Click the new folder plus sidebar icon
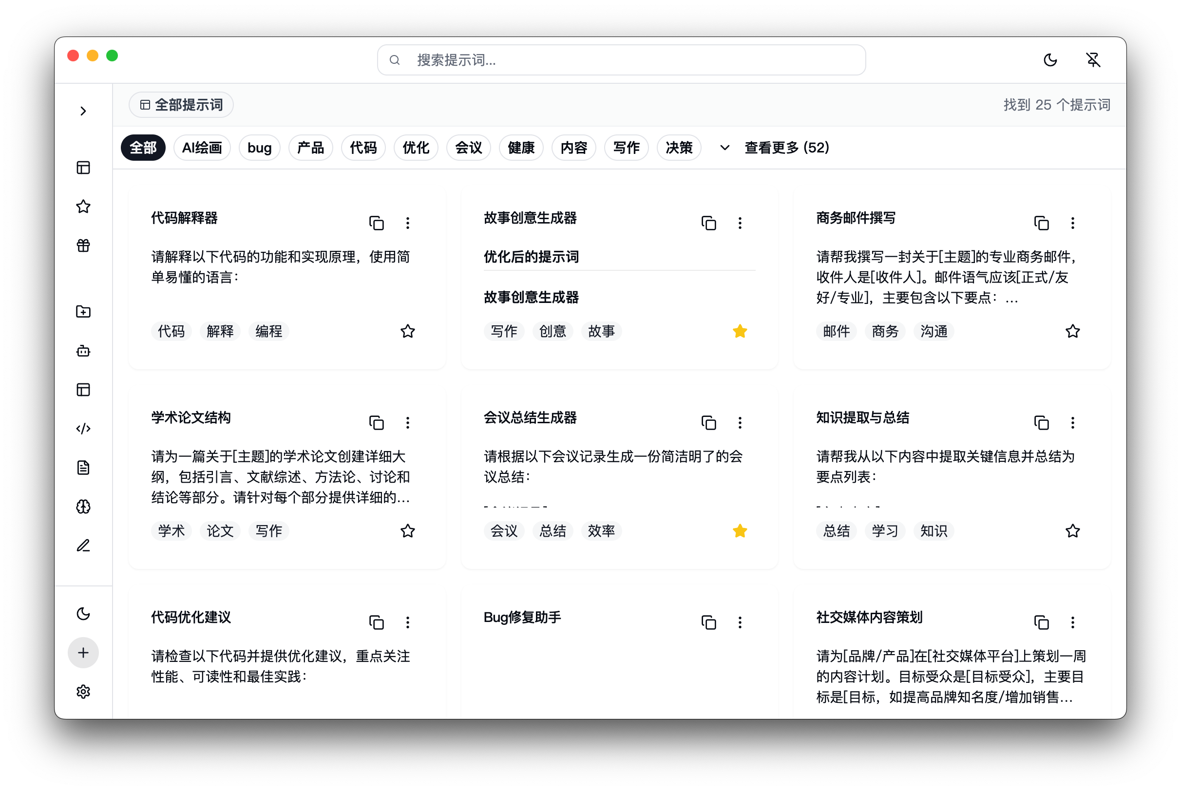 83,312
